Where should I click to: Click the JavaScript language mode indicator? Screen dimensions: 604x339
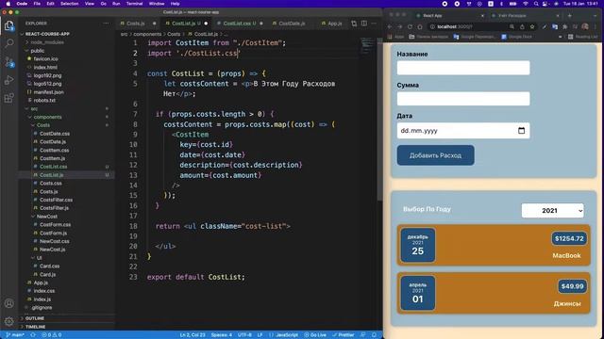coord(287,335)
